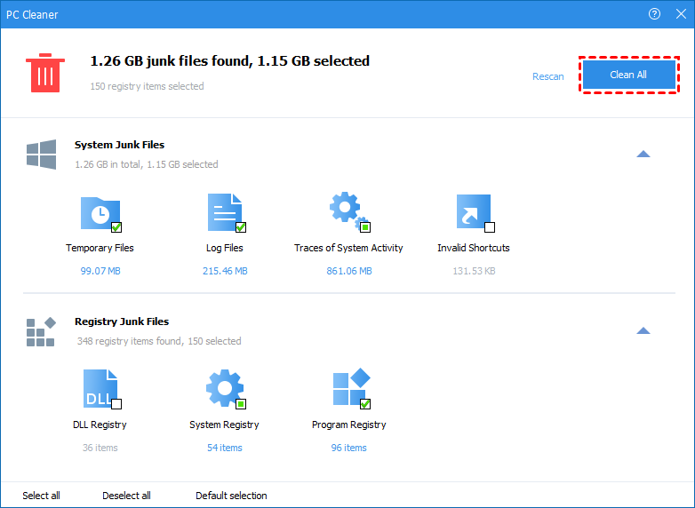This screenshot has height=508, width=695.
Task: Click '1.26 GB in total, 1.15 GB selected' text
Action: (147, 164)
